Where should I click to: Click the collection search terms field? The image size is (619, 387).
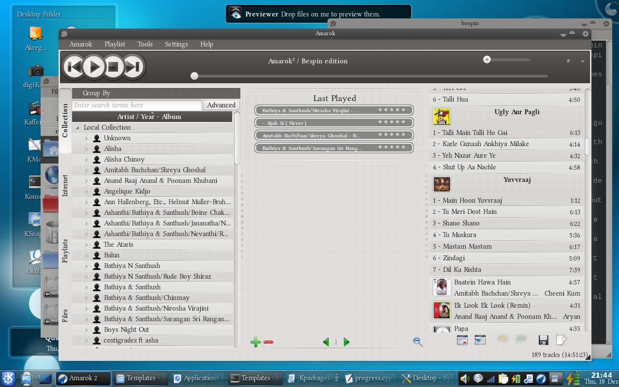(x=137, y=105)
